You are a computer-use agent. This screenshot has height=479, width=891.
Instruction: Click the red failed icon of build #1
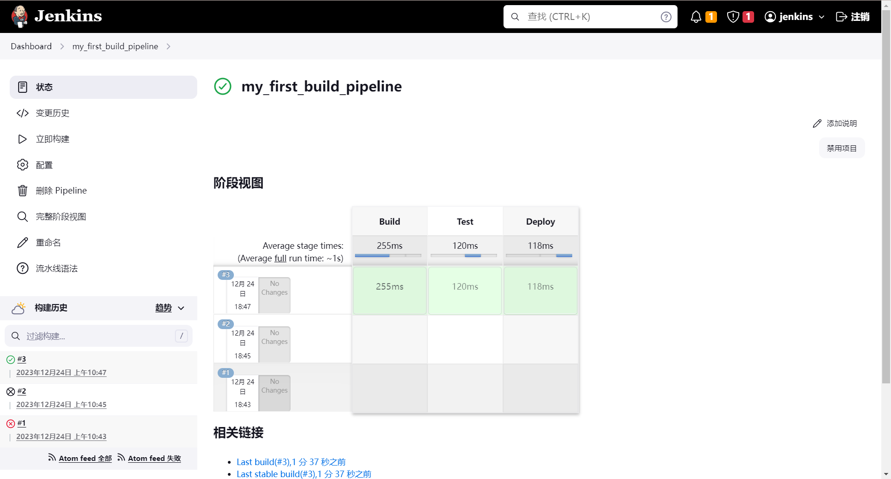[x=11, y=424]
